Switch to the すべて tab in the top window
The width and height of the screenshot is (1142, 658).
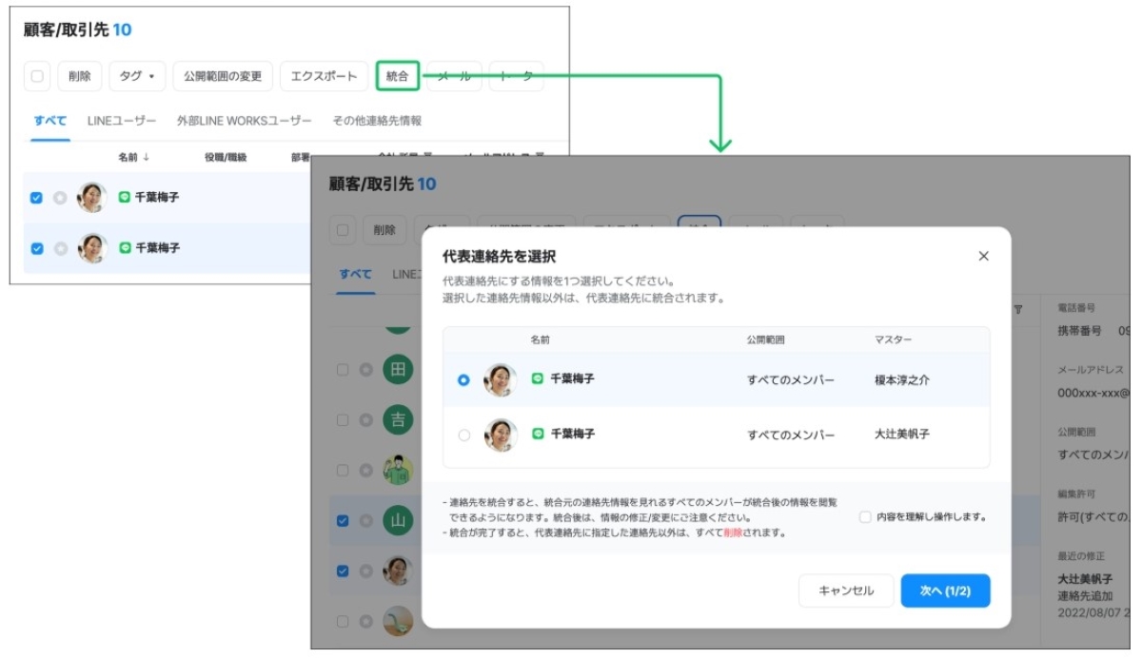click(50, 121)
